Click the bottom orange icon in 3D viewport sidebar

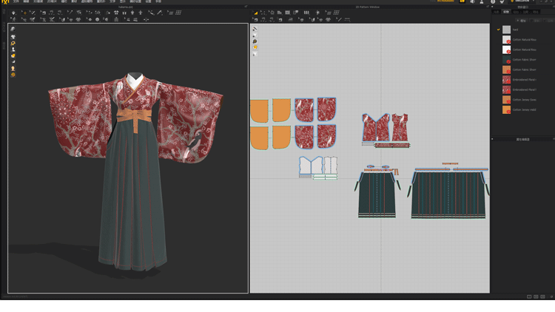click(13, 75)
